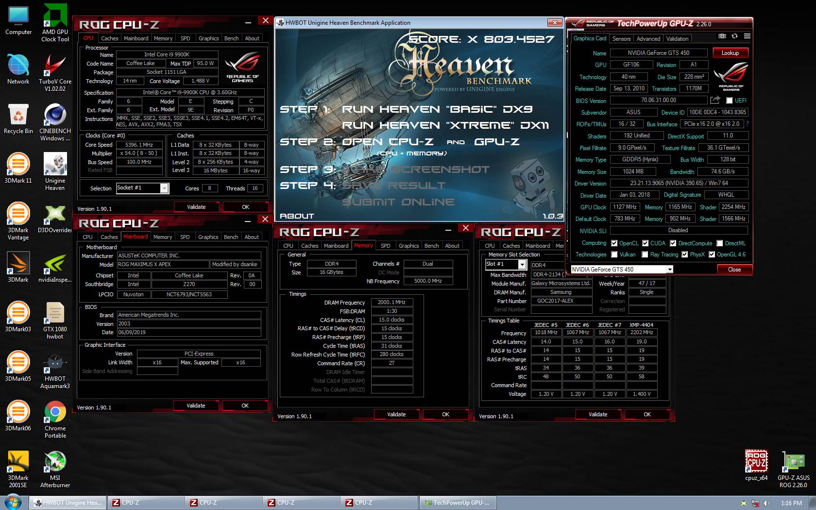This screenshot has height=510, width=816.
Task: Switch to Advanced tab in GPU-Z
Action: (648, 39)
